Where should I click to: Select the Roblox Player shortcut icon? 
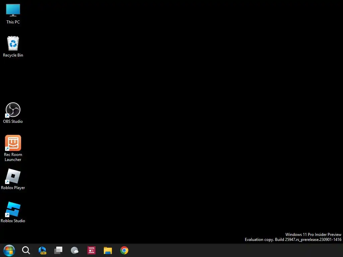pyautogui.click(x=13, y=176)
